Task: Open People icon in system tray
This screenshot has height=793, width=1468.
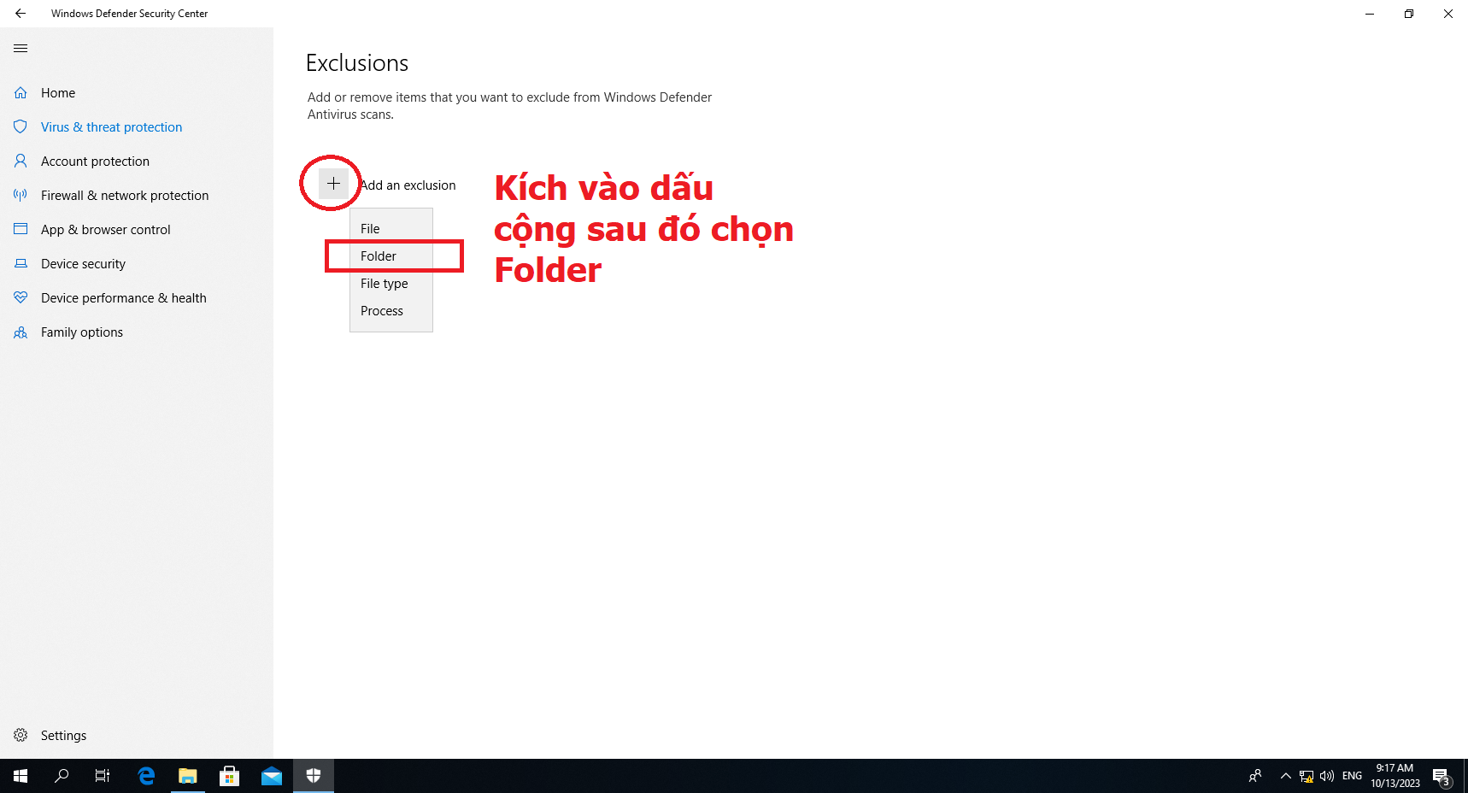Action: pos(1255,776)
